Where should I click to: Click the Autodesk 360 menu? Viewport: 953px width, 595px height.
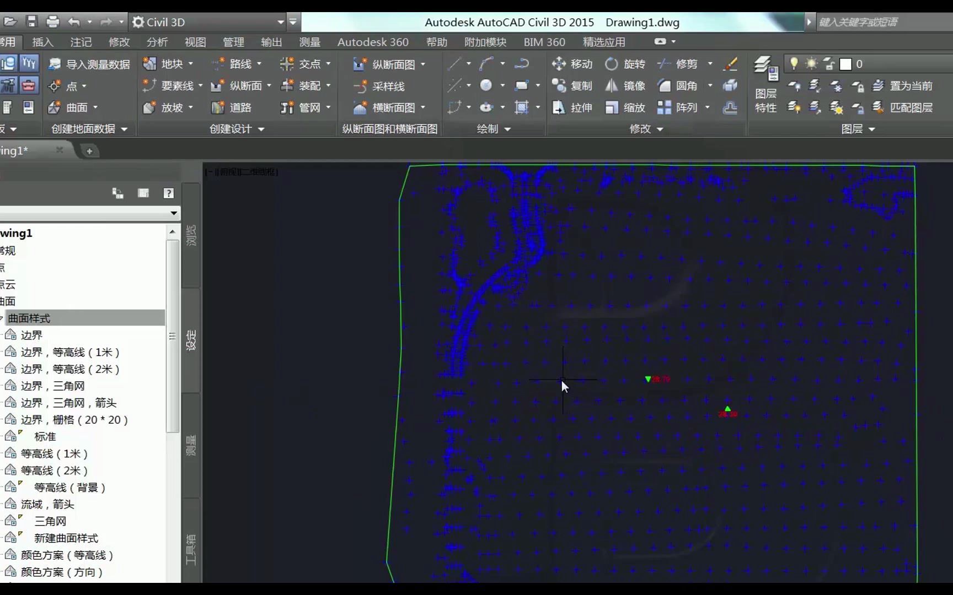(373, 42)
